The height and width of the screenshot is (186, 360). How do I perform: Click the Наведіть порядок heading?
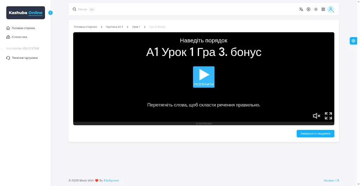click(x=204, y=41)
